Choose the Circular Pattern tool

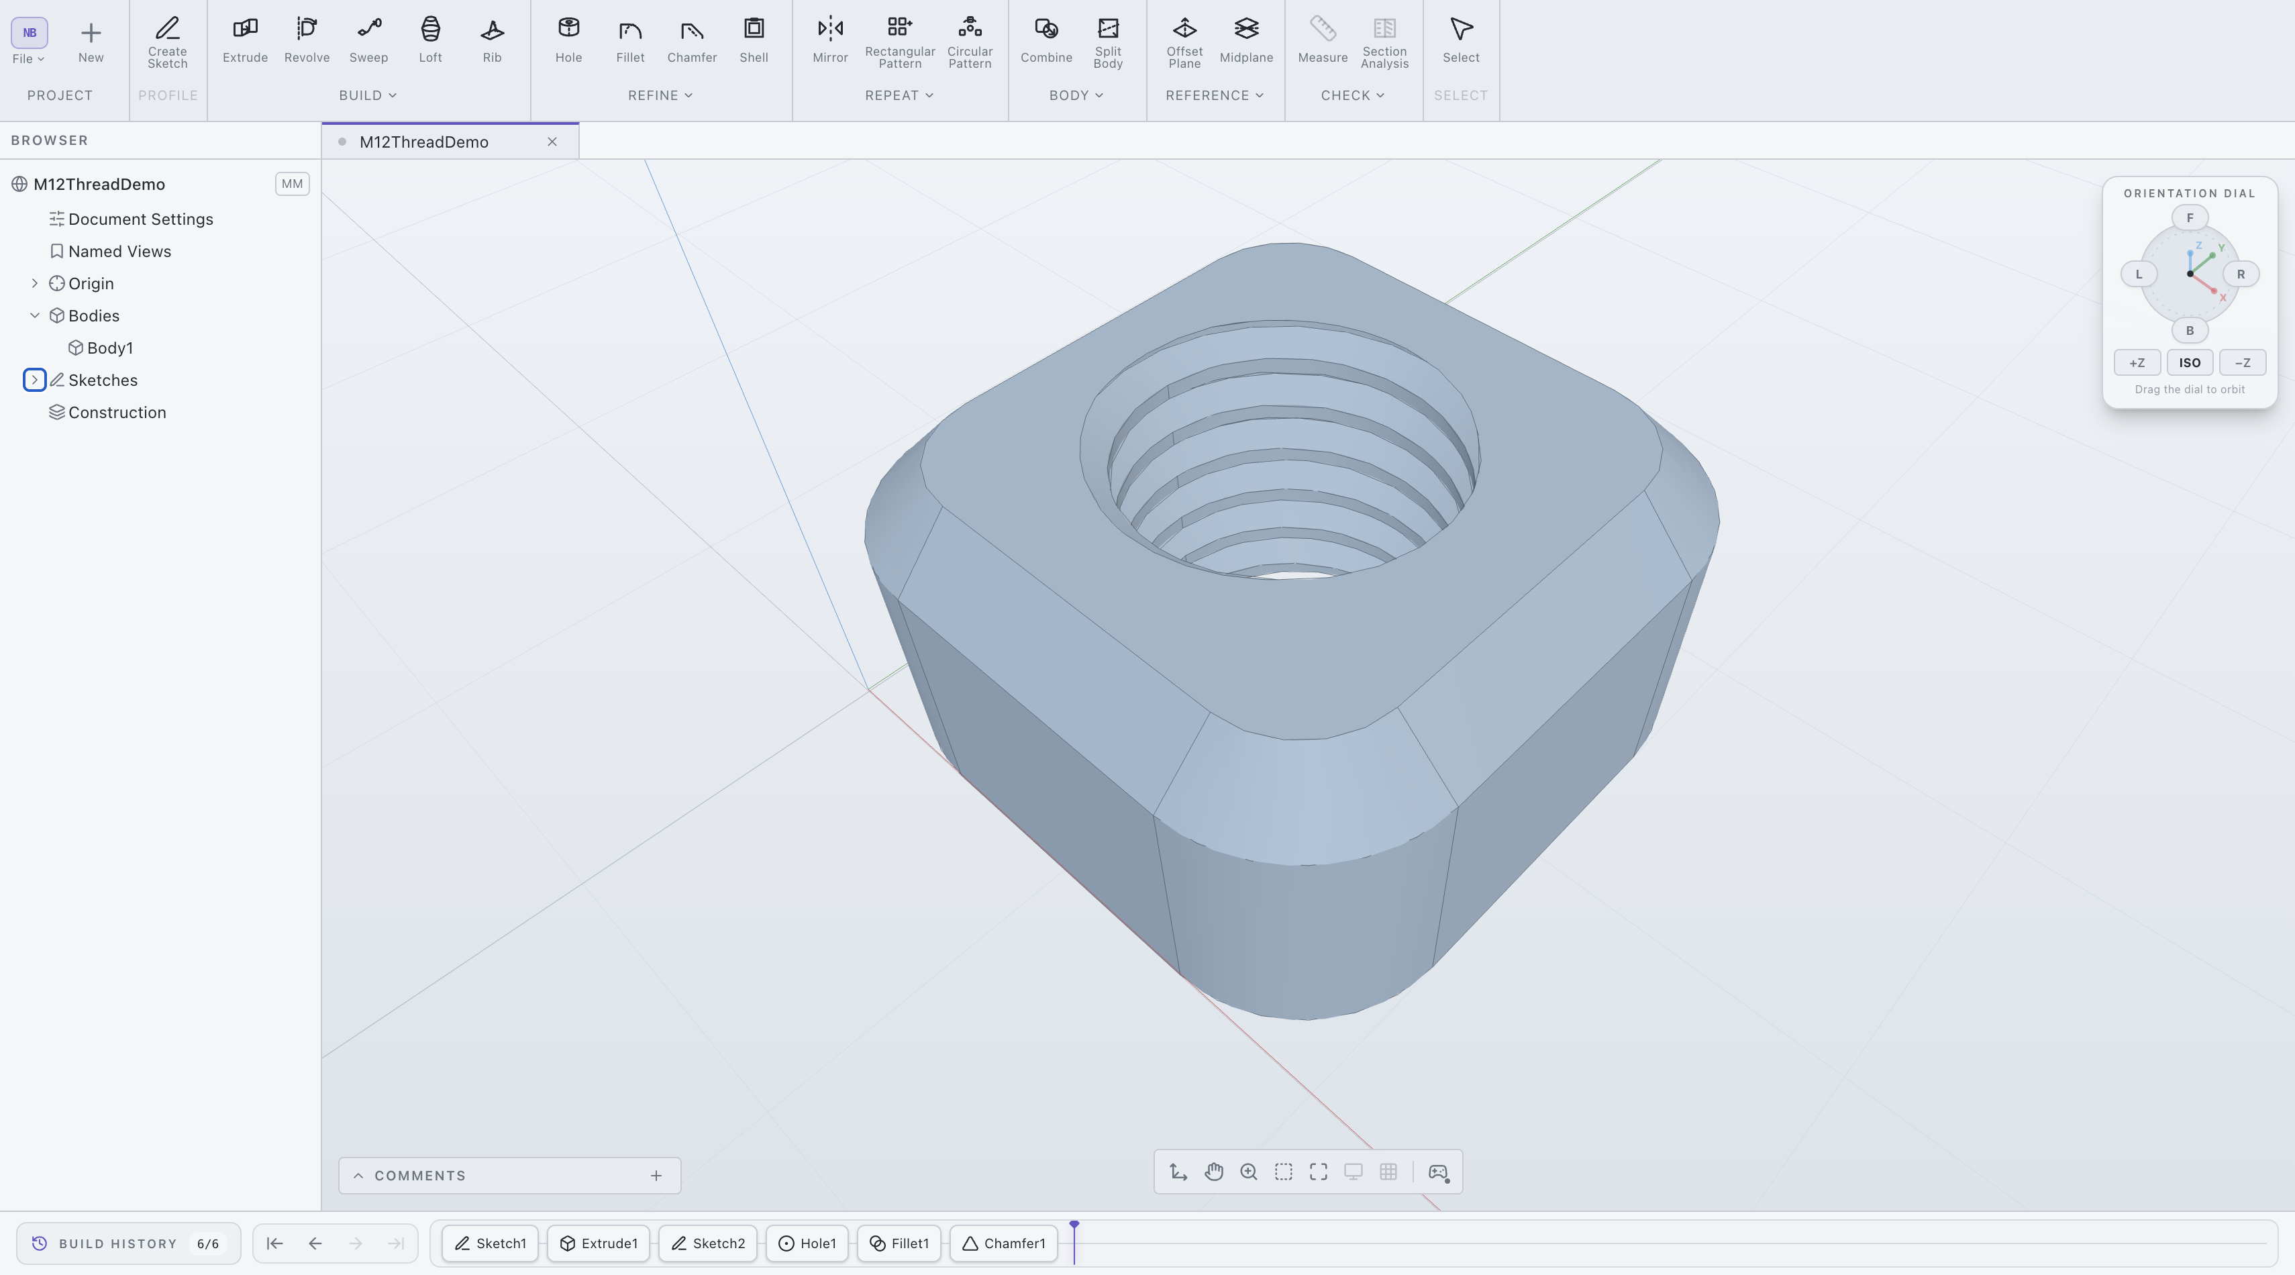[970, 42]
